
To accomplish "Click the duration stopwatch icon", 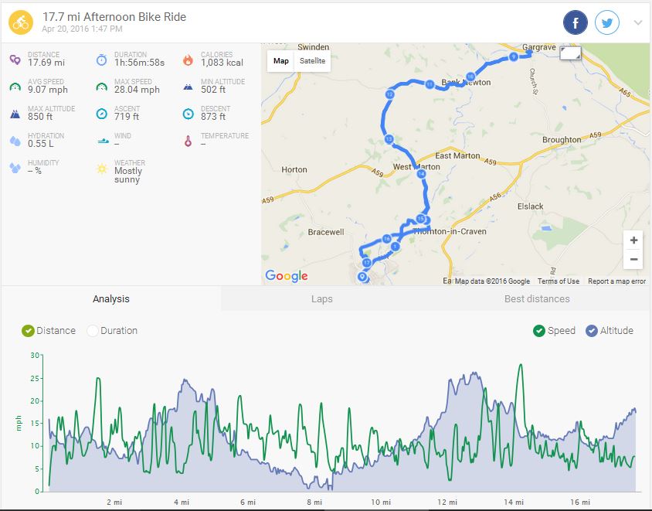I will 102,60.
